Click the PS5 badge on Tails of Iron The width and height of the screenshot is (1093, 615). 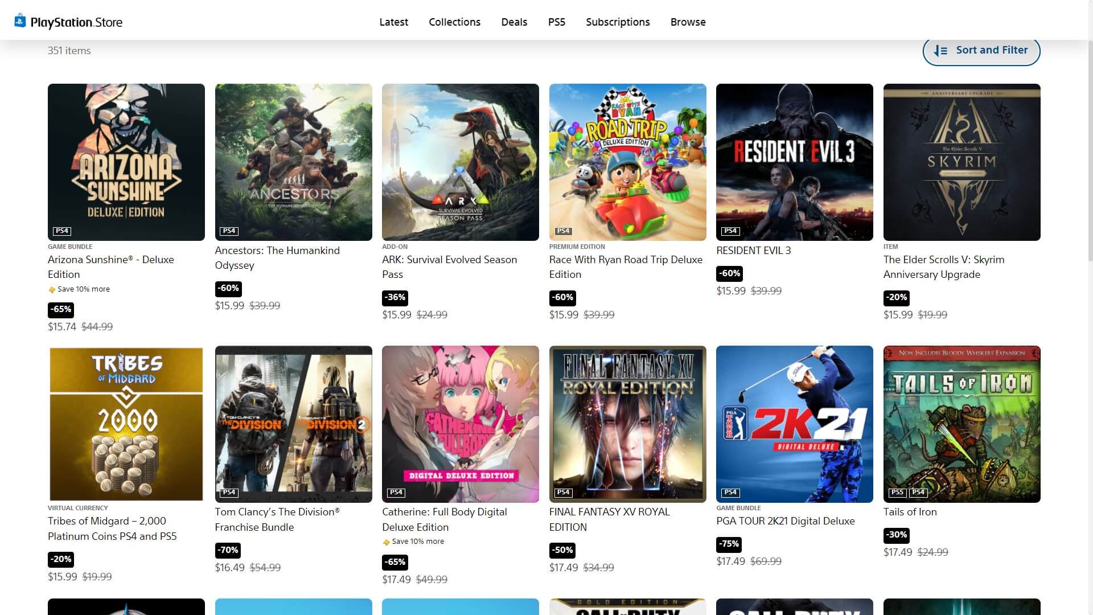coord(897,492)
